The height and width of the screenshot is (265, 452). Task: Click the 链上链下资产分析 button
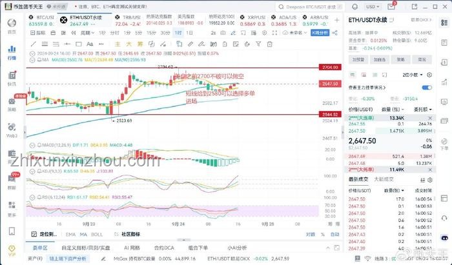pos(68,259)
